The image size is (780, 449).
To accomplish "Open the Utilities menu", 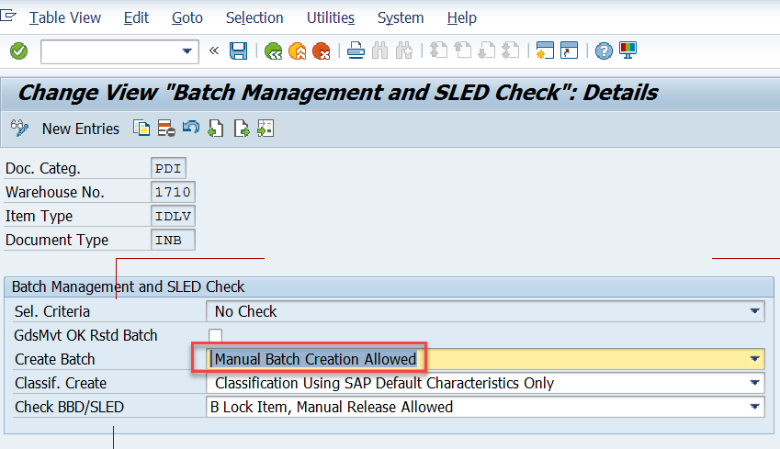I will [x=331, y=17].
